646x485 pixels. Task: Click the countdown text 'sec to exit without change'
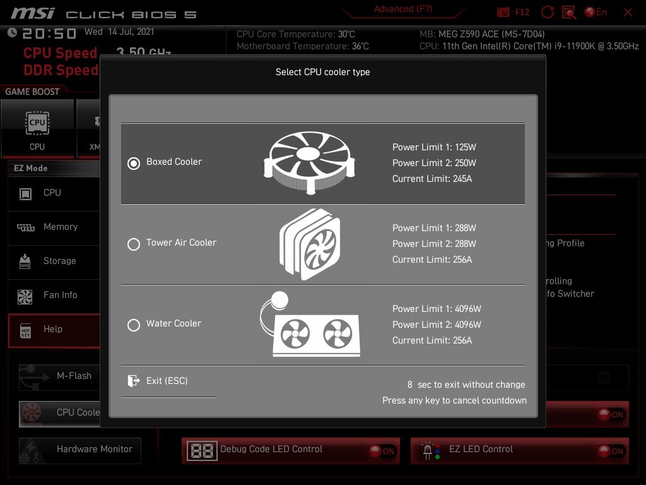471,385
